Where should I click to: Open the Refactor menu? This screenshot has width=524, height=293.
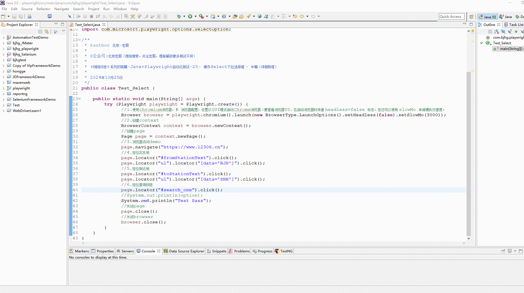point(43,9)
